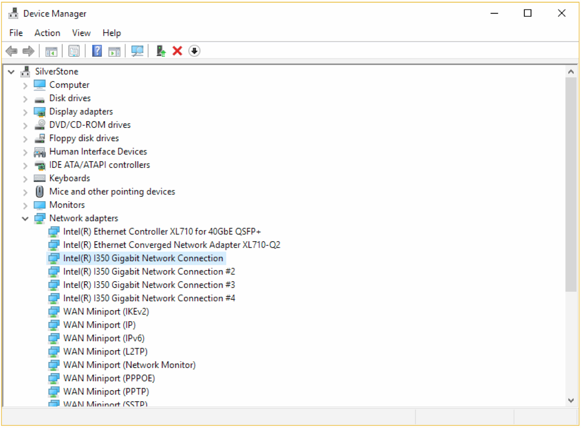Click the vertical scrollbar thumb
581x428 pixels.
pos(570,185)
